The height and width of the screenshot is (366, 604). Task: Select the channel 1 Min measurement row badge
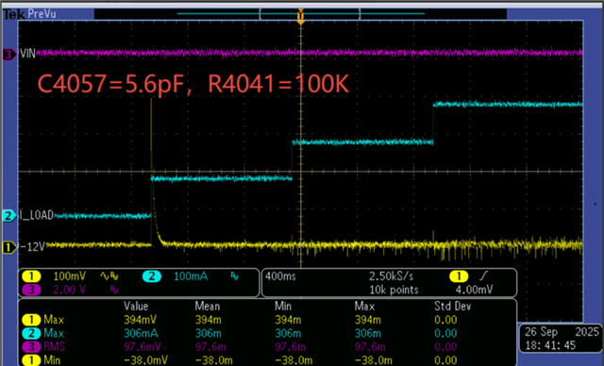(x=31, y=360)
